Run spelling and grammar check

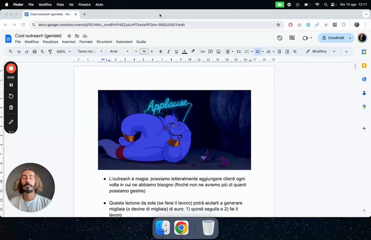click(42, 51)
